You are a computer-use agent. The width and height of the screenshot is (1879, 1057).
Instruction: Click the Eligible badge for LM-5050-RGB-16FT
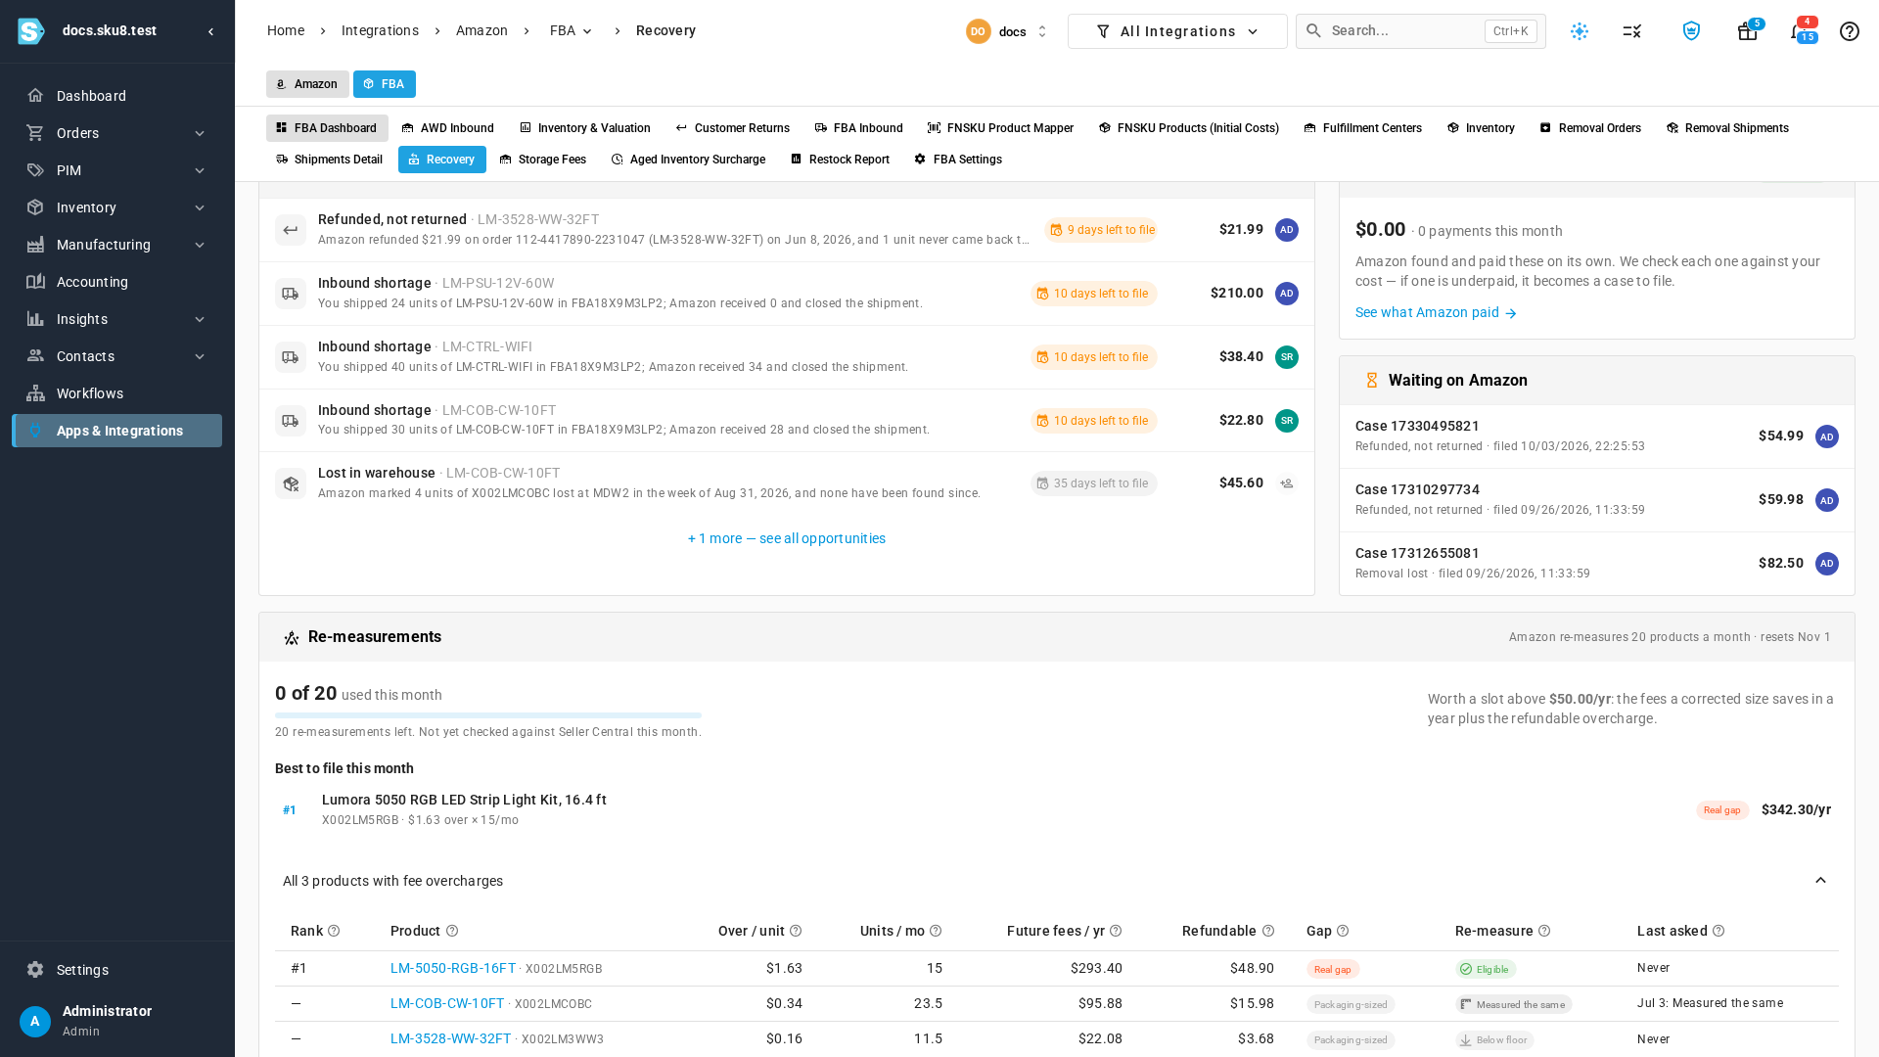(1486, 970)
